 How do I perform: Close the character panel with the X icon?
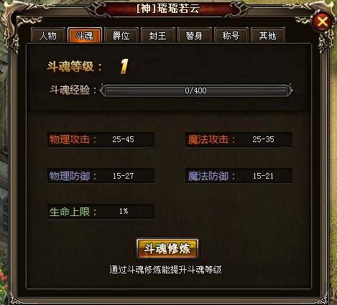click(323, 22)
